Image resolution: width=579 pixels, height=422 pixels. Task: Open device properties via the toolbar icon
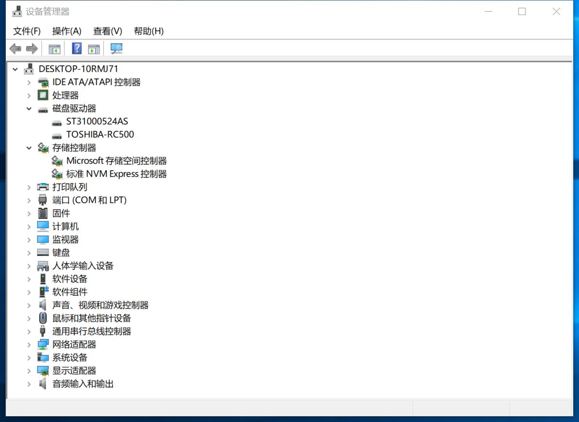pyautogui.click(x=94, y=48)
